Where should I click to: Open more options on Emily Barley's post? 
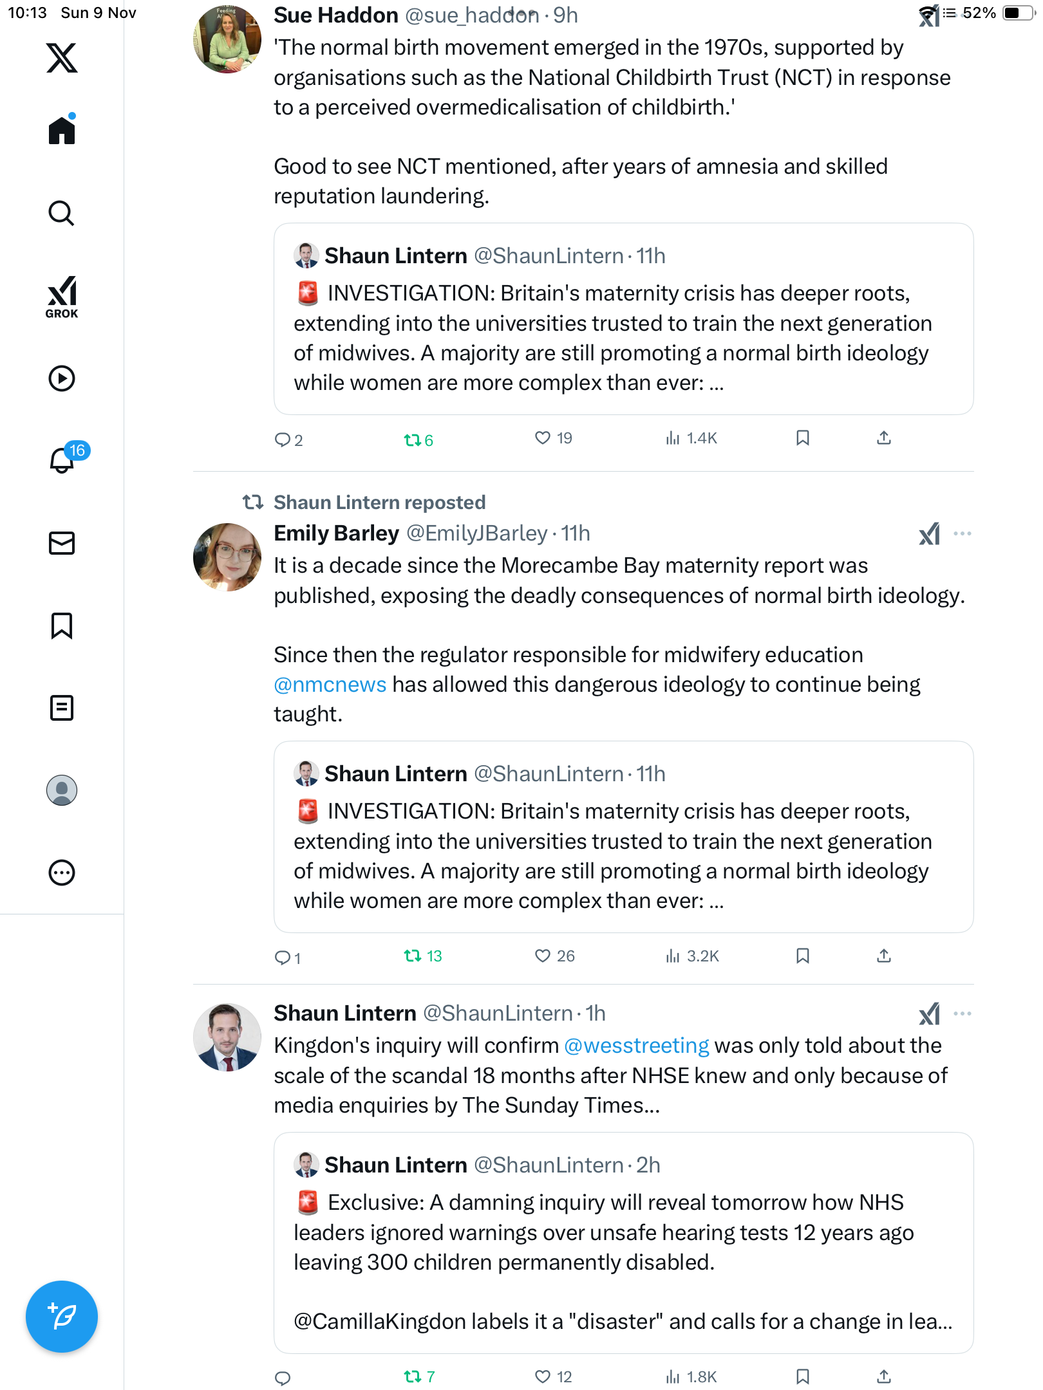pos(963,533)
